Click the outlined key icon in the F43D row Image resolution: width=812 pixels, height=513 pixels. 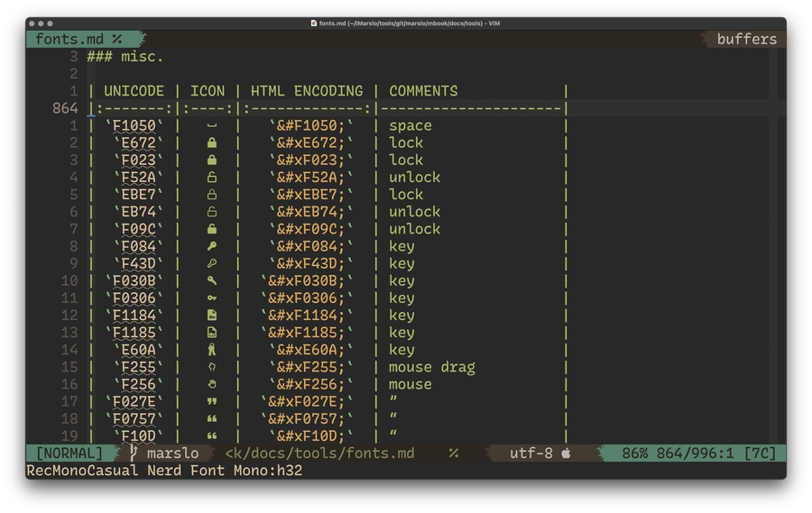pos(212,263)
